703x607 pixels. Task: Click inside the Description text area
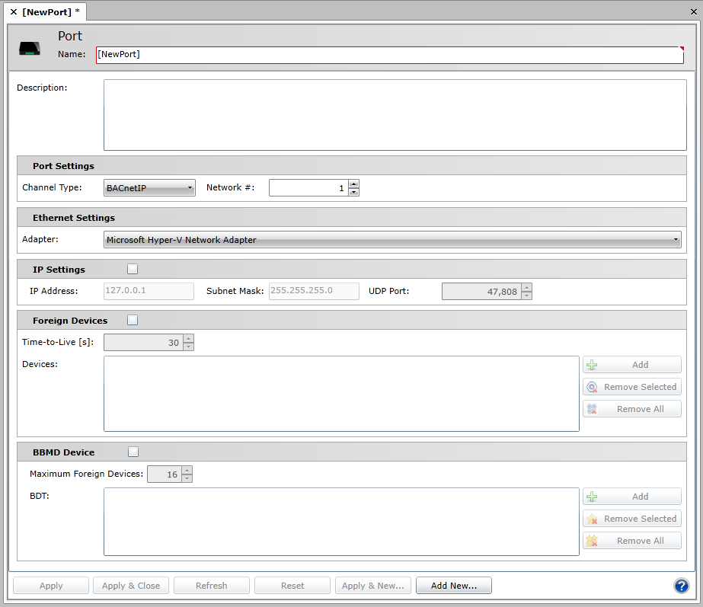[395, 115]
